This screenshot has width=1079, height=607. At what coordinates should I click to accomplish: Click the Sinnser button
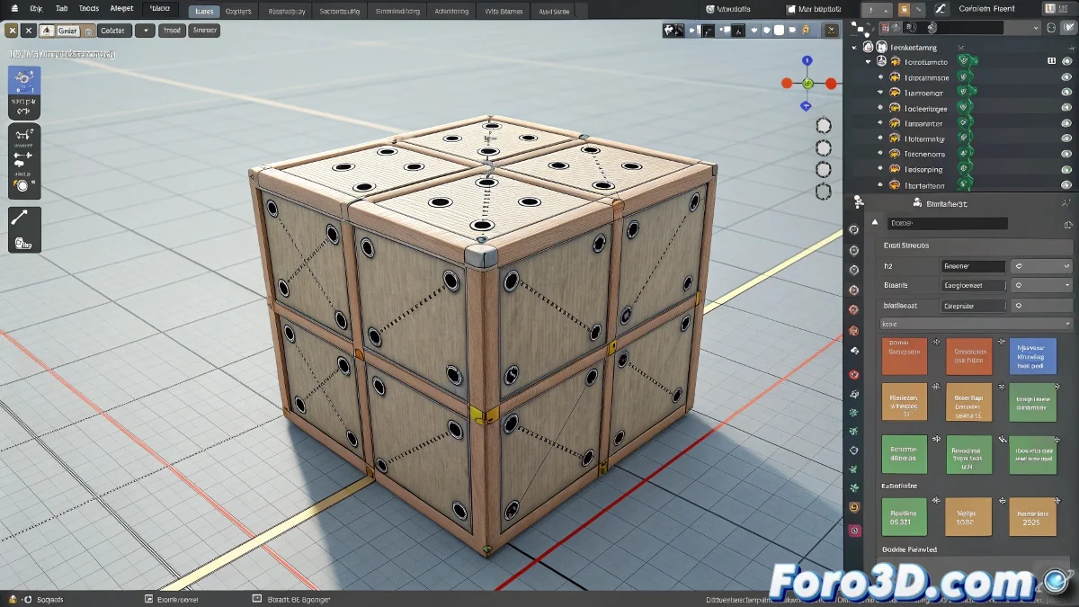click(205, 30)
